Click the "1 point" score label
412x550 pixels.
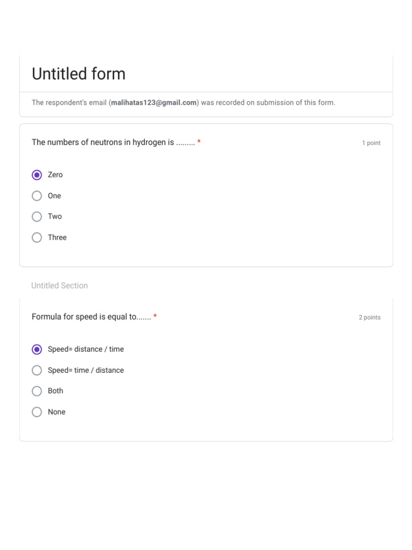click(x=371, y=143)
